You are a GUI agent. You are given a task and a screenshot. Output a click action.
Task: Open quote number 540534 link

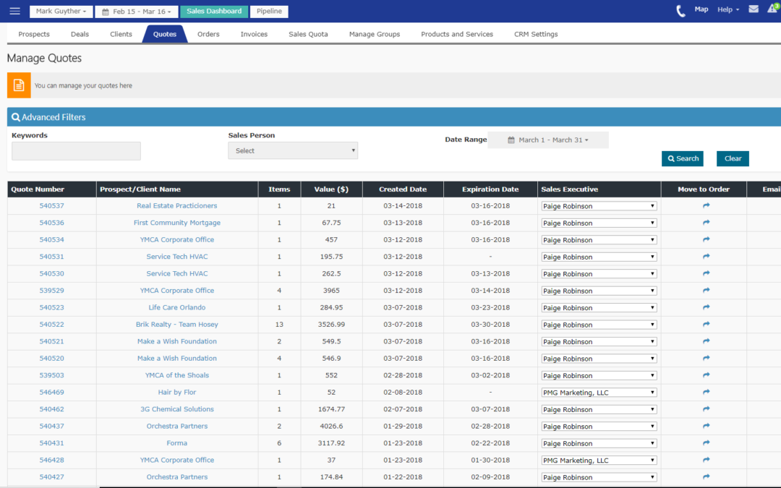[x=51, y=240]
